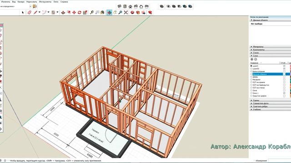
Task: Toggle visibility checkbox for Layer00
Action: click(284, 68)
